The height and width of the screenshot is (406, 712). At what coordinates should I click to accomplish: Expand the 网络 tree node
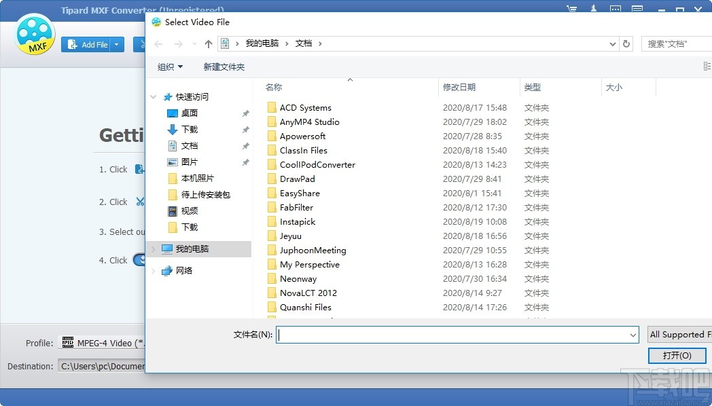[x=154, y=271]
